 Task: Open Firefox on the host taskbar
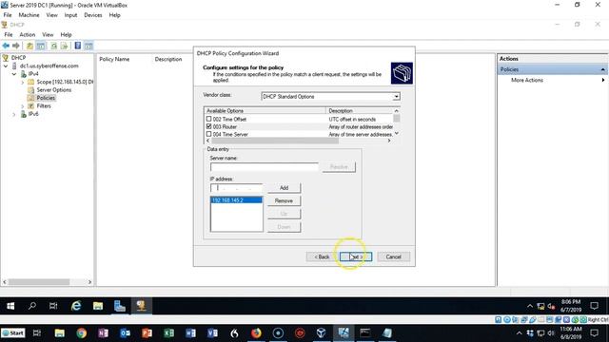(x=256, y=333)
